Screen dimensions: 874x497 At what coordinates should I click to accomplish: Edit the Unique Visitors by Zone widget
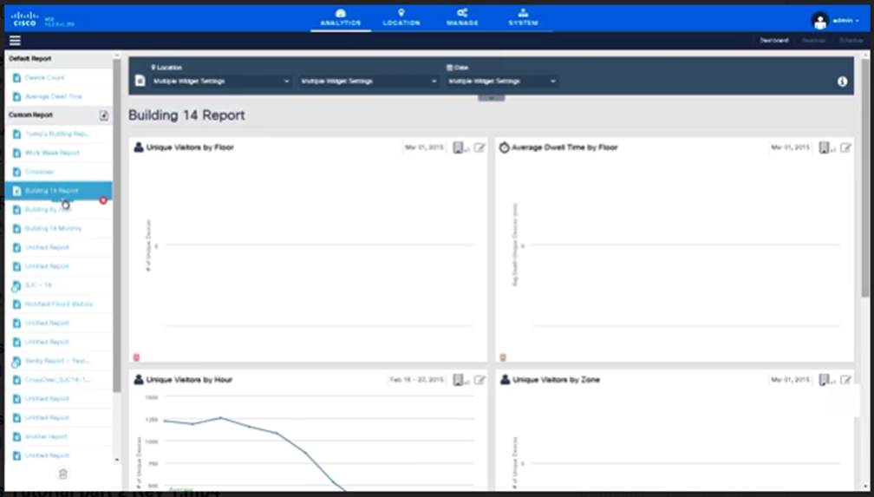[845, 380]
